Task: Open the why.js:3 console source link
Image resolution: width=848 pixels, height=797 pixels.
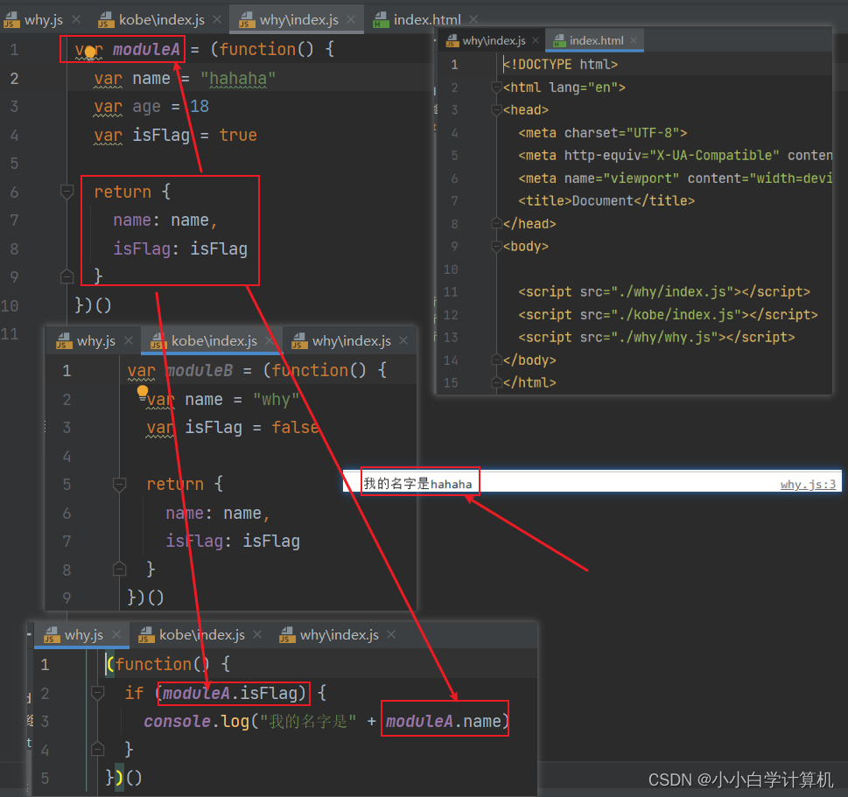Action: (808, 485)
